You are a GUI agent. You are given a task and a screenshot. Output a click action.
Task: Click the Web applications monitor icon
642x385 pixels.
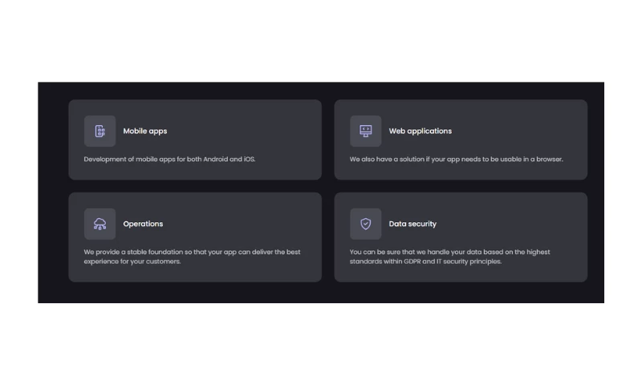pos(366,132)
